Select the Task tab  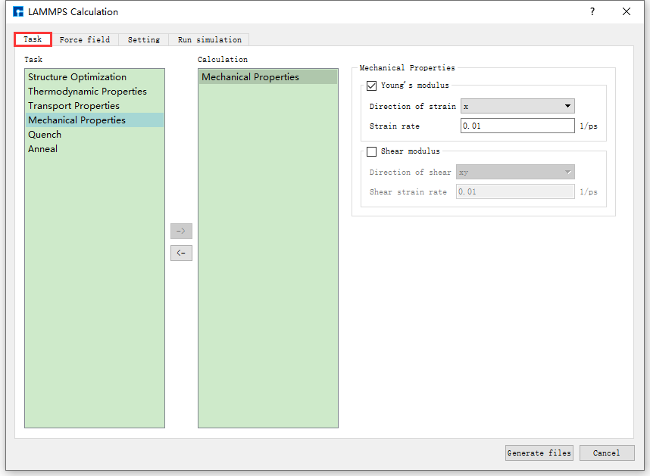pos(33,39)
